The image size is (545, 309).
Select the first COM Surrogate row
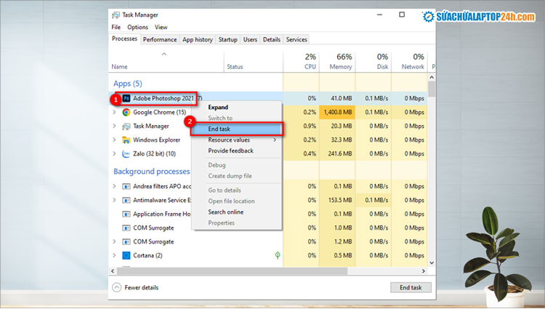(x=268, y=228)
